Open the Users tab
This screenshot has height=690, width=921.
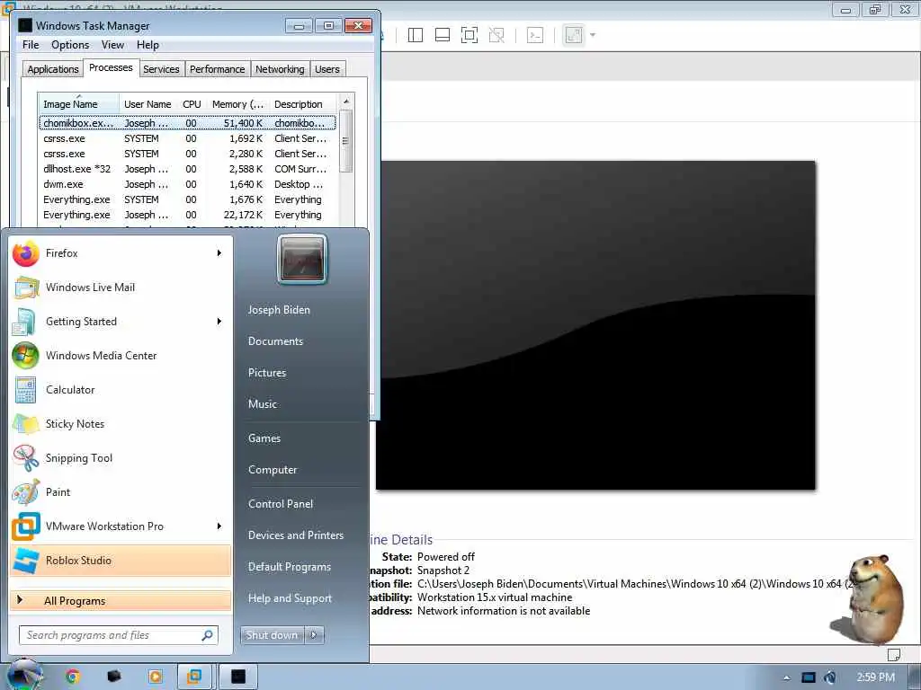tap(327, 69)
